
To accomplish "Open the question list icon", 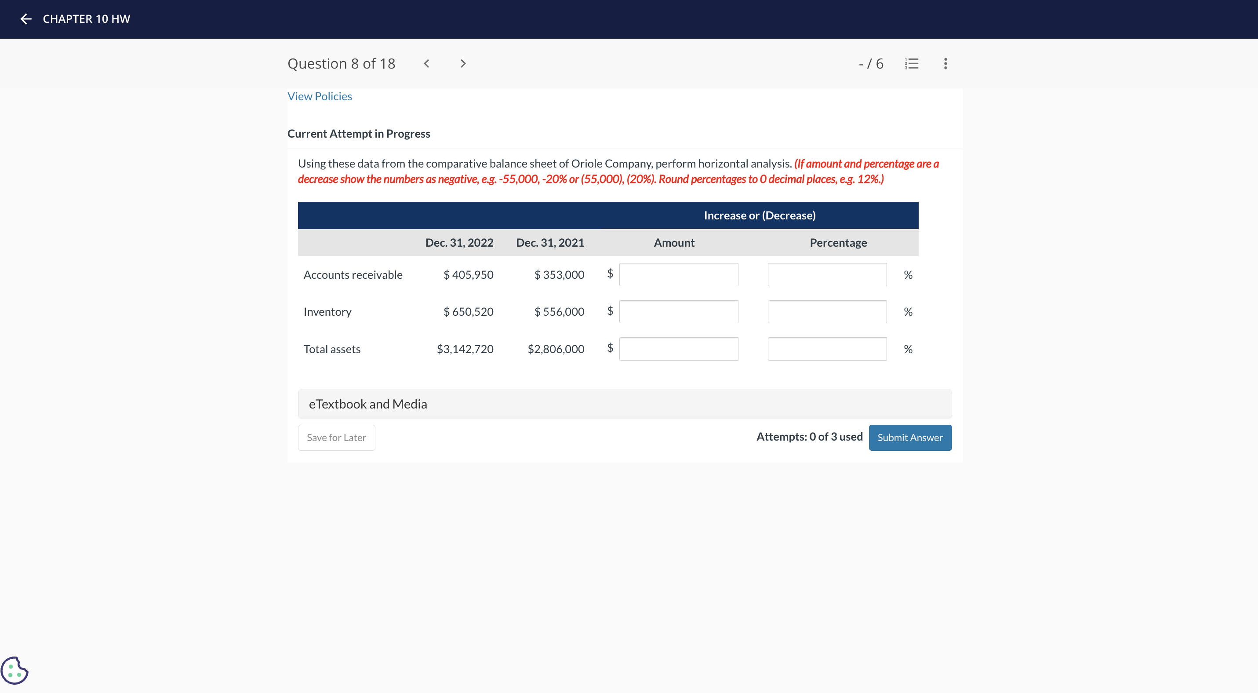I will pos(911,63).
